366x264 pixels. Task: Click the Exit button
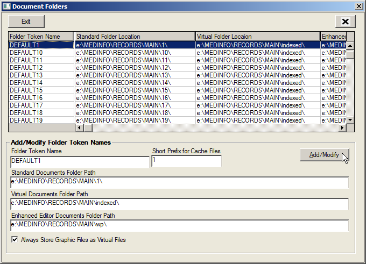click(26, 22)
